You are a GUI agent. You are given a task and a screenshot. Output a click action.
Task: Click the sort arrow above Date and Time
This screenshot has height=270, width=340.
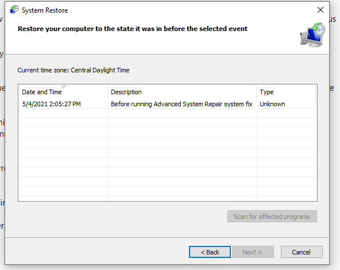63,87
